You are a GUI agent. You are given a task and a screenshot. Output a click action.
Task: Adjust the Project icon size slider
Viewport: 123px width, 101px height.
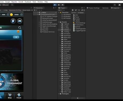[x=78, y=98]
